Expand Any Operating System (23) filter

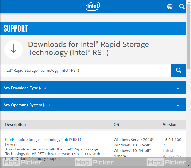[93, 105]
